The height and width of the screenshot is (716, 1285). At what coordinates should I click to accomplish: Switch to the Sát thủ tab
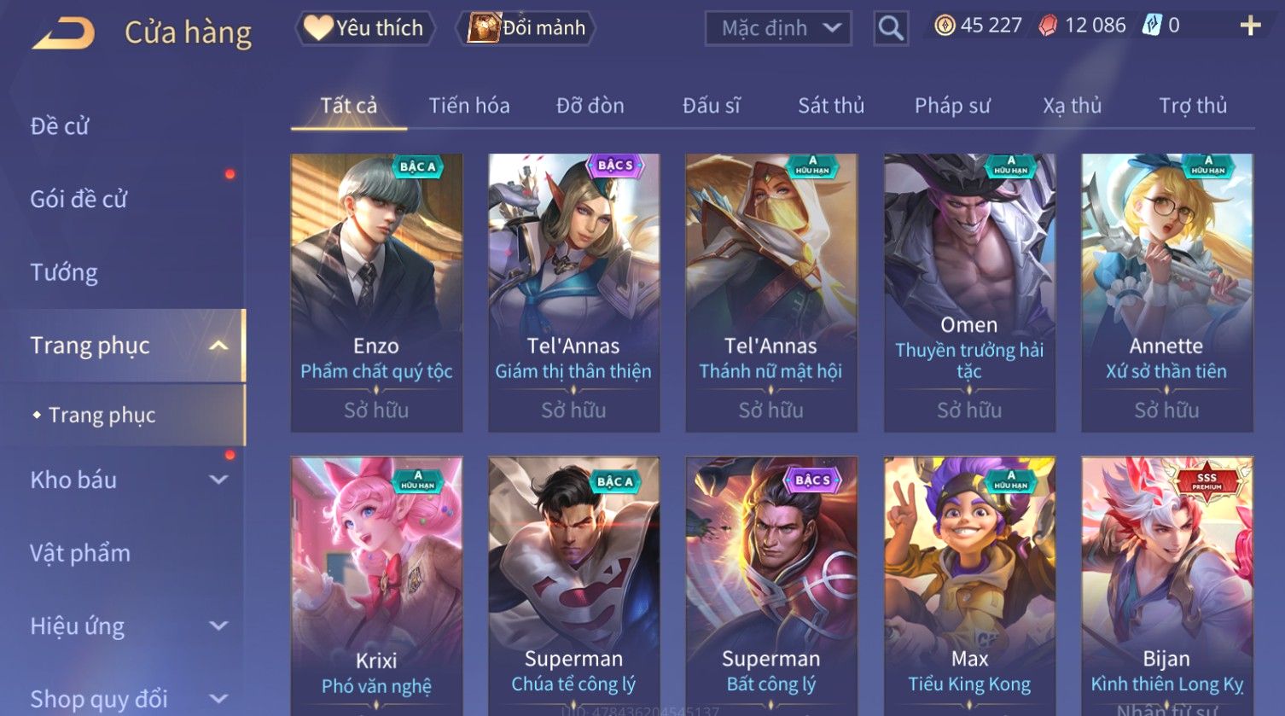(x=831, y=106)
